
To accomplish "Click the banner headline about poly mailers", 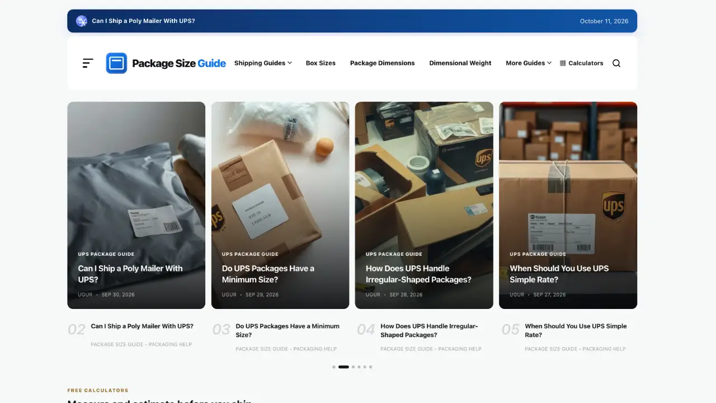I will point(143,21).
